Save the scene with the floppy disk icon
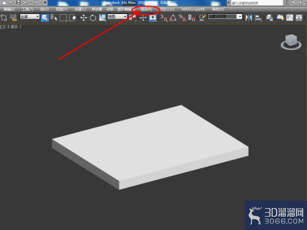 tap(18, 2)
